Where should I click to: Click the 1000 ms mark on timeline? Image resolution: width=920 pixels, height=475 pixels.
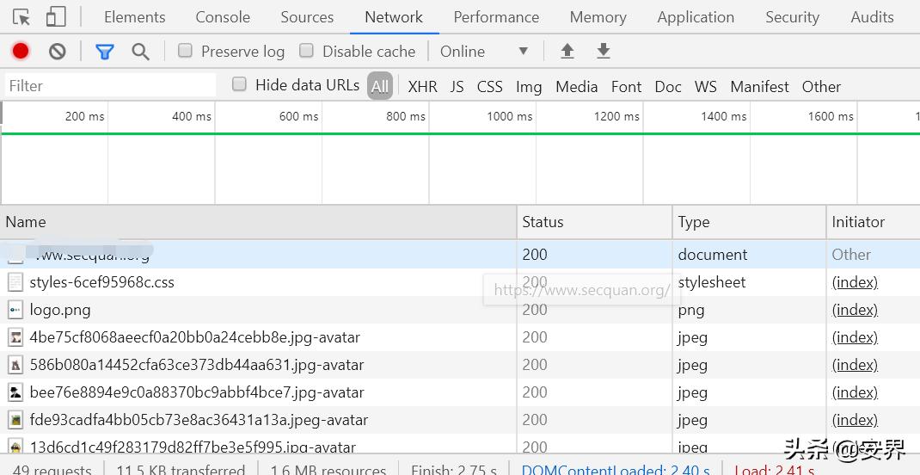coord(511,116)
